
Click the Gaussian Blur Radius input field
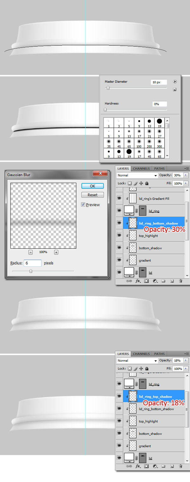tap(33, 263)
